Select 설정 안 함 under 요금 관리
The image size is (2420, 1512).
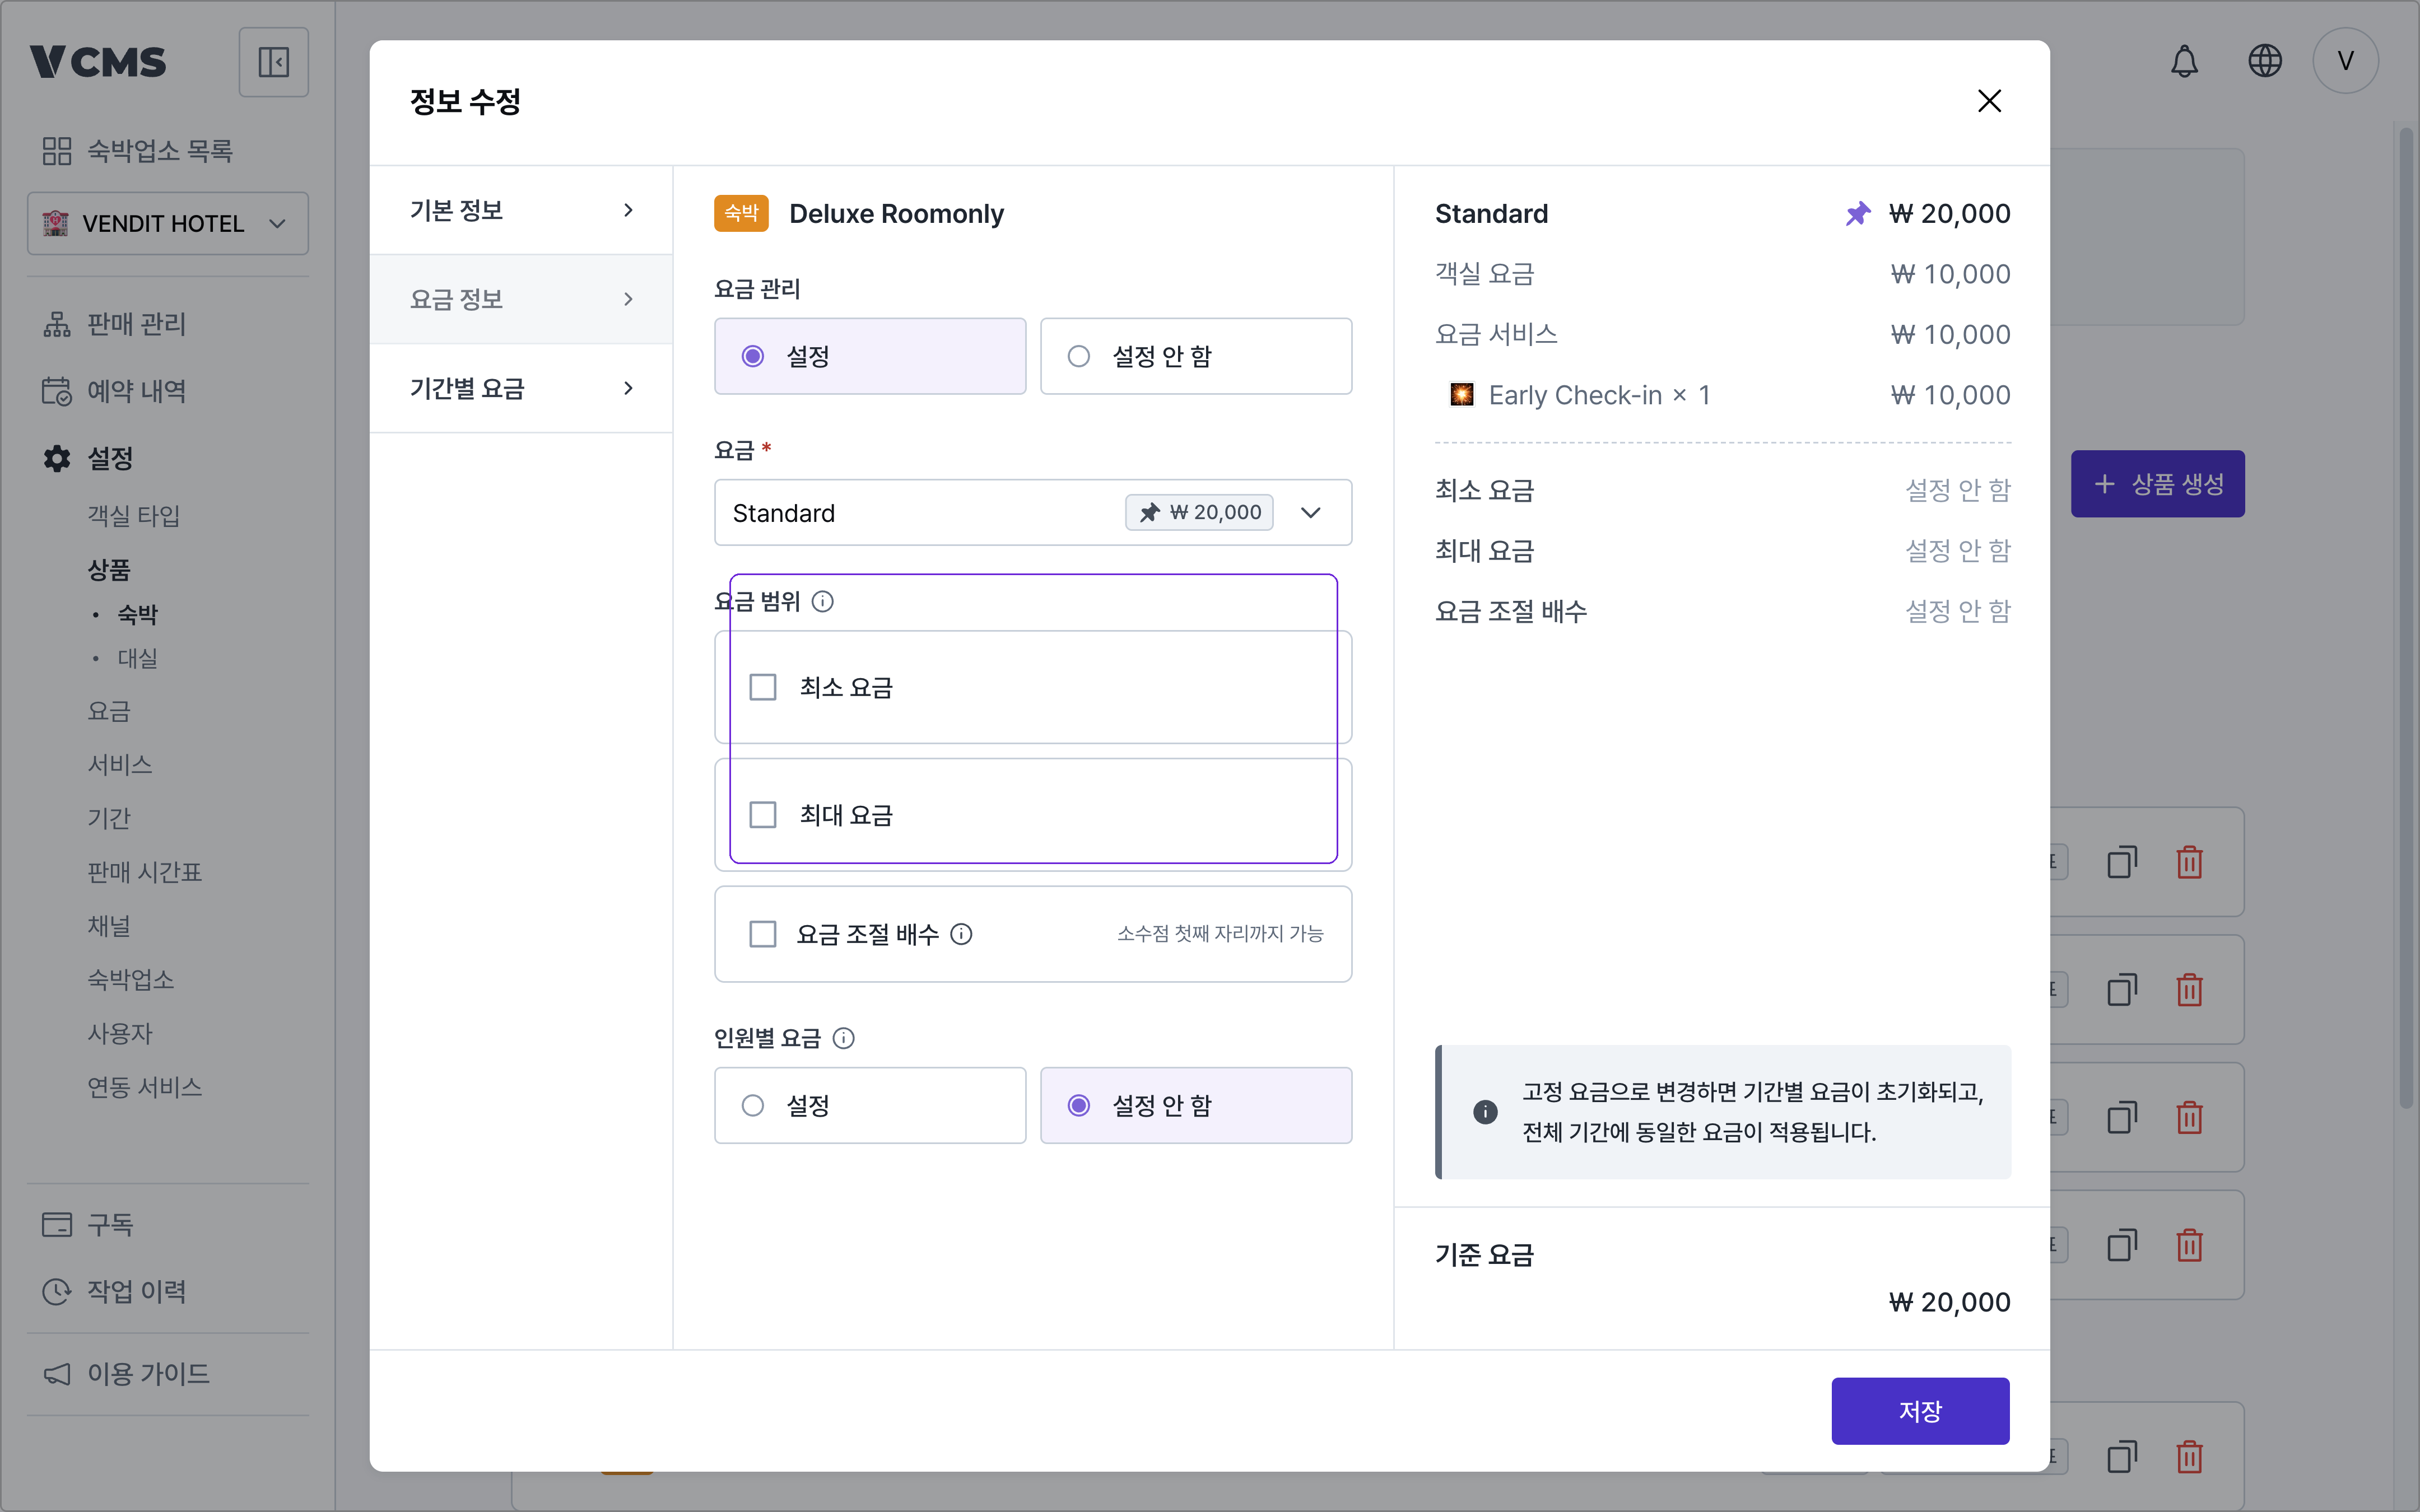[x=1196, y=356]
